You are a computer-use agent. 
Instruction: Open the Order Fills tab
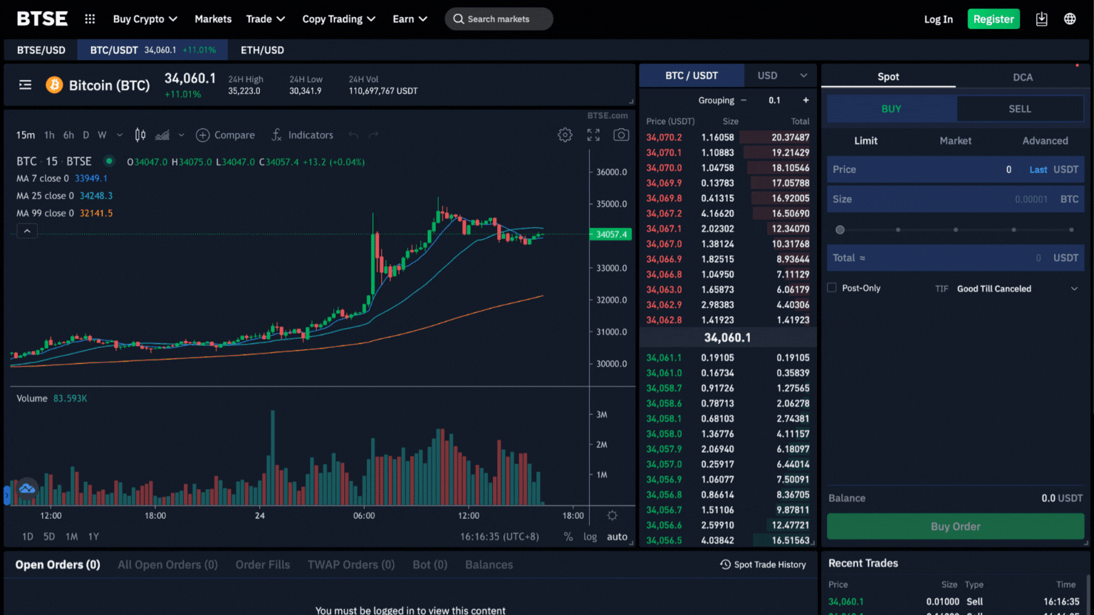click(x=263, y=564)
